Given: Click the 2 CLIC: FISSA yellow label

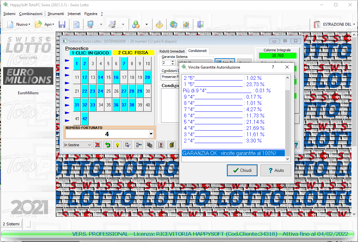Looking at the screenshot, I should [133, 53].
